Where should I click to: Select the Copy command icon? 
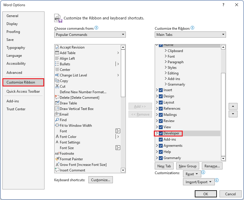57,81
